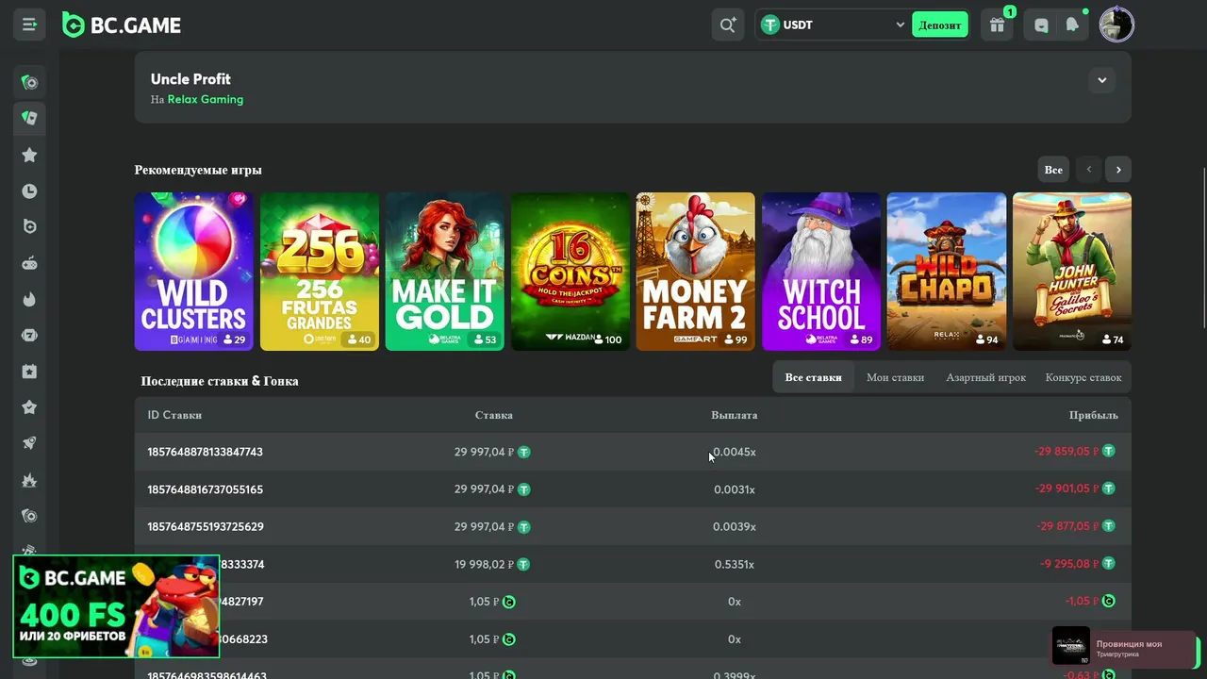Click bet ID 1857648816737055165
Screen dimensions: 1207x679
tap(205, 489)
